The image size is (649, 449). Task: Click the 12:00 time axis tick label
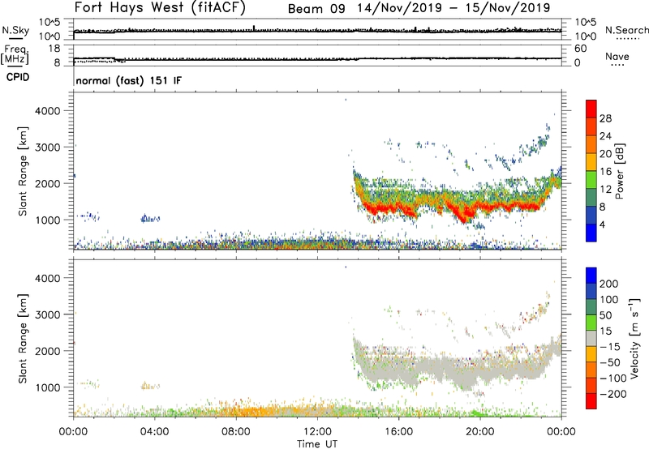tap(317, 432)
